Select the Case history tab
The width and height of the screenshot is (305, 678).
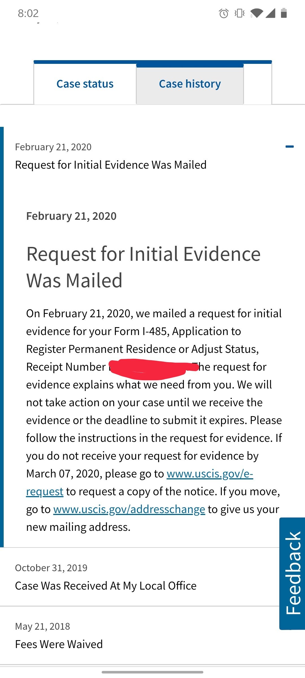[190, 84]
